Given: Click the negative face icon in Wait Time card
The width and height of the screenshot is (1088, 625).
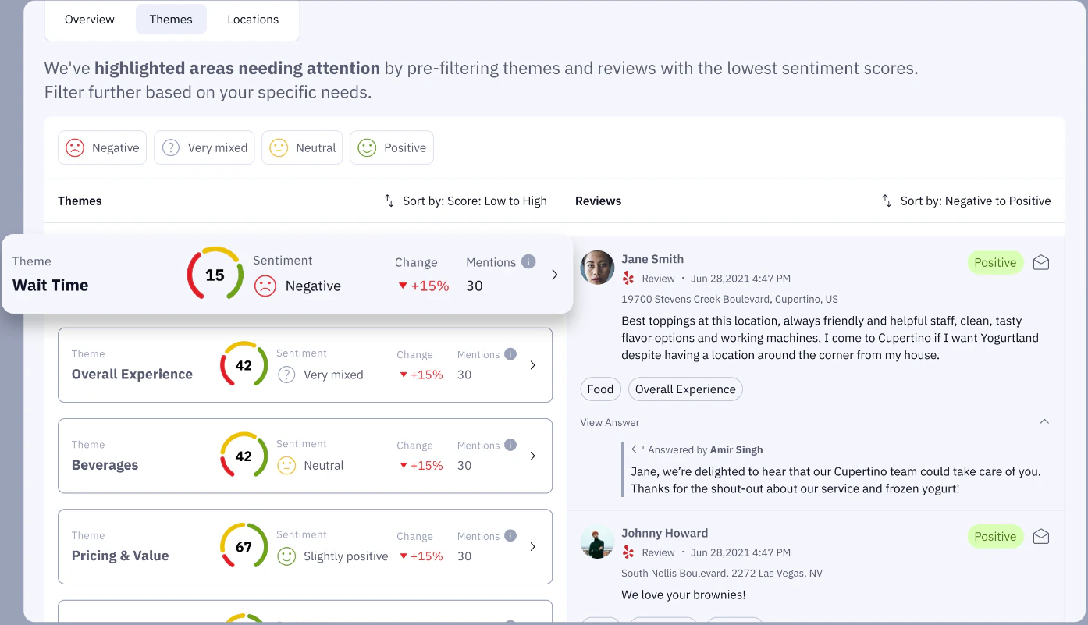Looking at the screenshot, I should pos(265,286).
